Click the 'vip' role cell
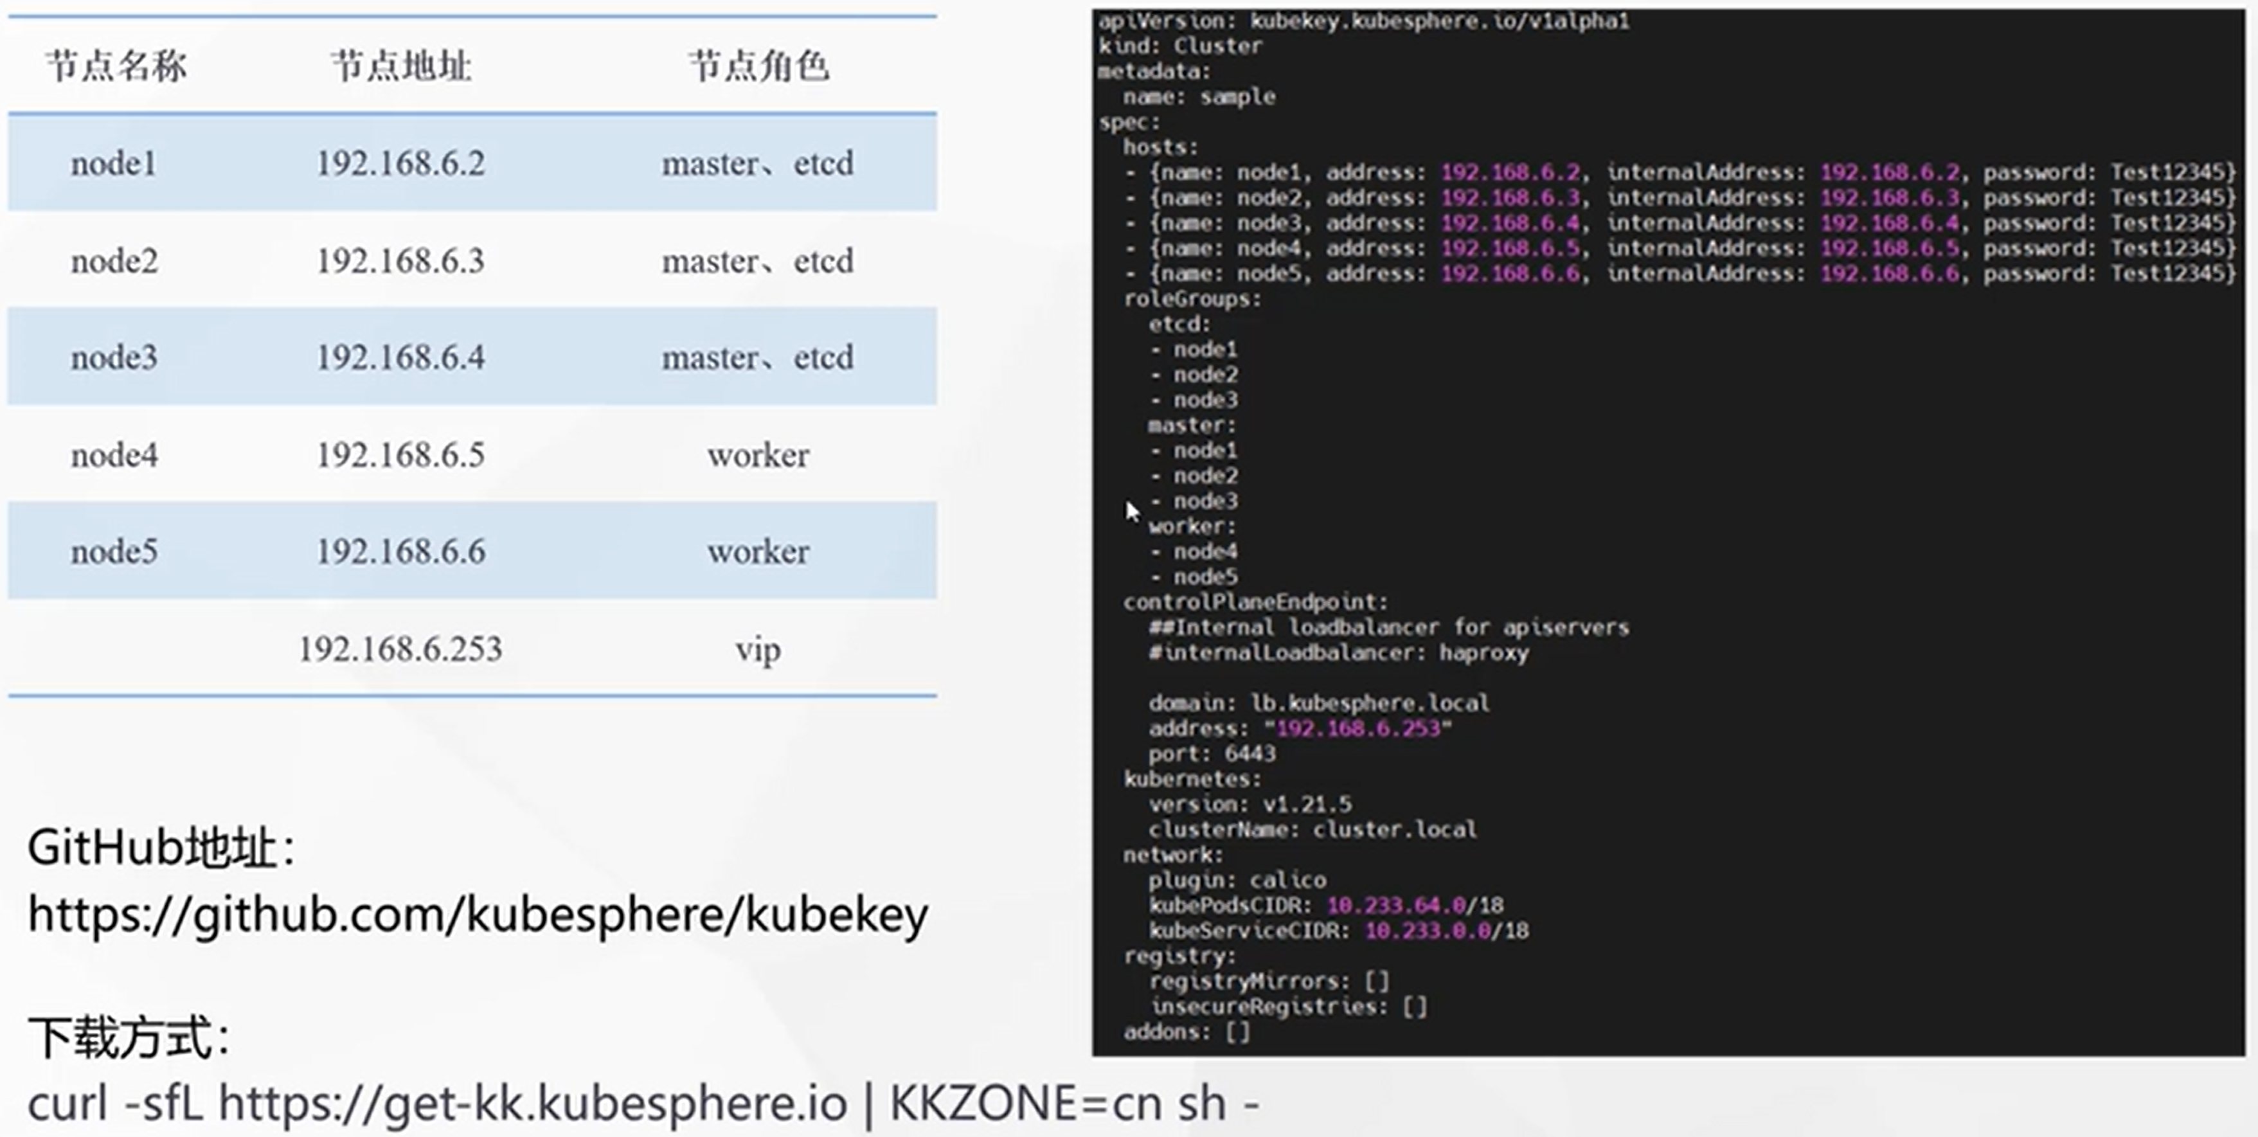This screenshot has height=1137, width=2258. (758, 650)
